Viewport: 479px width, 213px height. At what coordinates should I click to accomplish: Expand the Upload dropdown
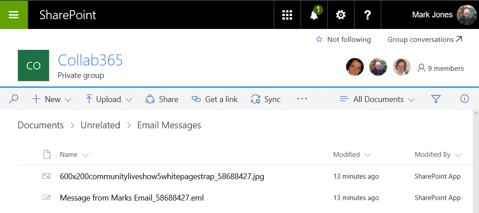click(x=109, y=99)
